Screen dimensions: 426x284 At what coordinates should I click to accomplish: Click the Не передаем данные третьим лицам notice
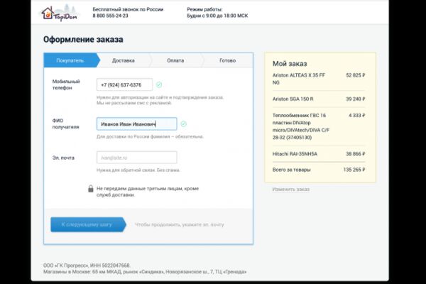coord(148,192)
